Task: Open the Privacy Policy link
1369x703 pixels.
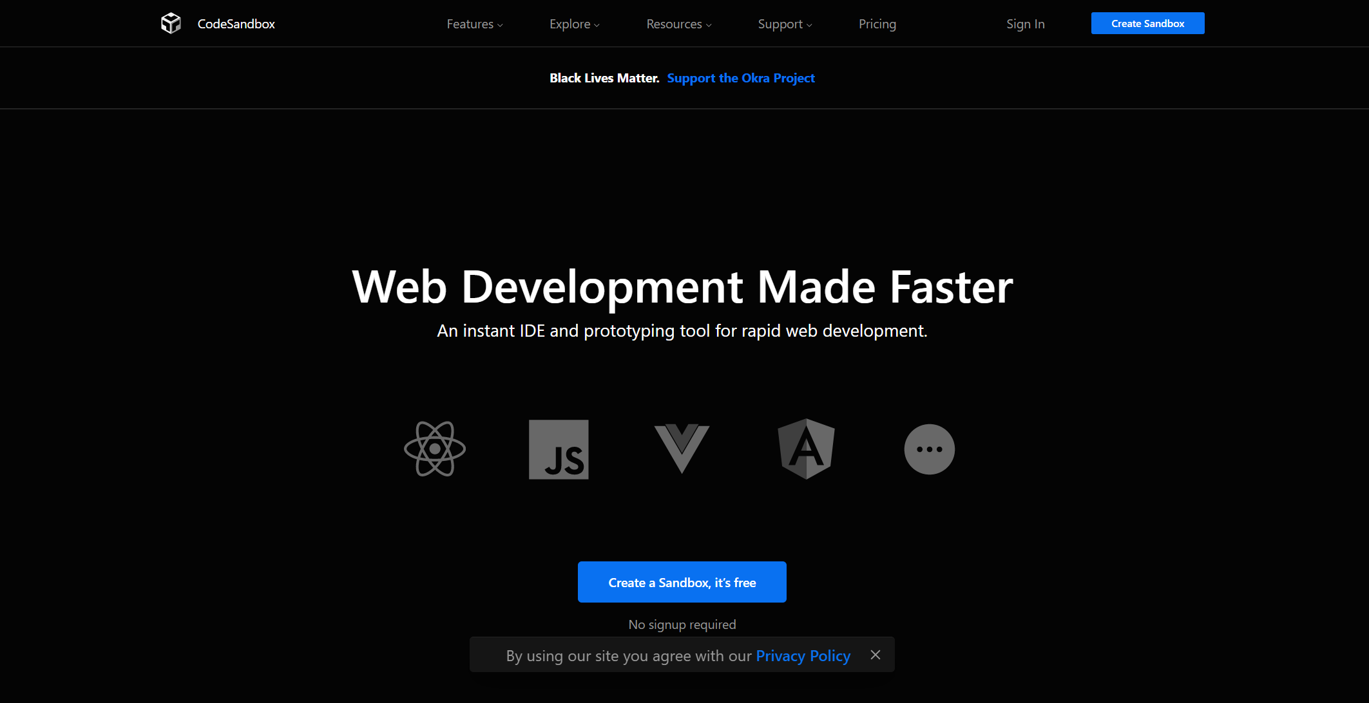Action: coord(803,655)
